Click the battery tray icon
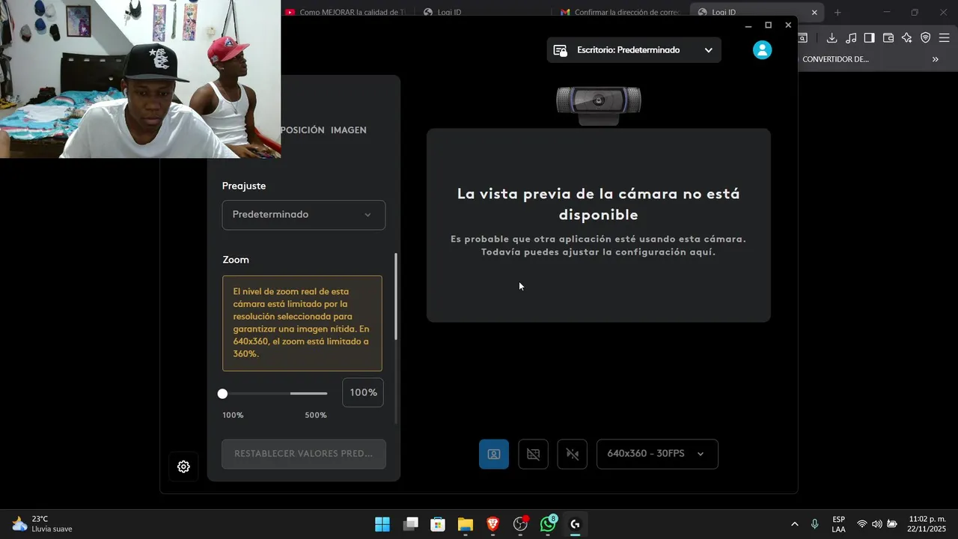Screen dimensions: 958x539 click(892, 524)
